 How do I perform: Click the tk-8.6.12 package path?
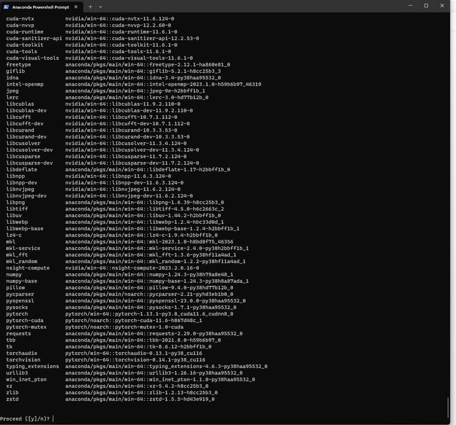(x=138, y=347)
